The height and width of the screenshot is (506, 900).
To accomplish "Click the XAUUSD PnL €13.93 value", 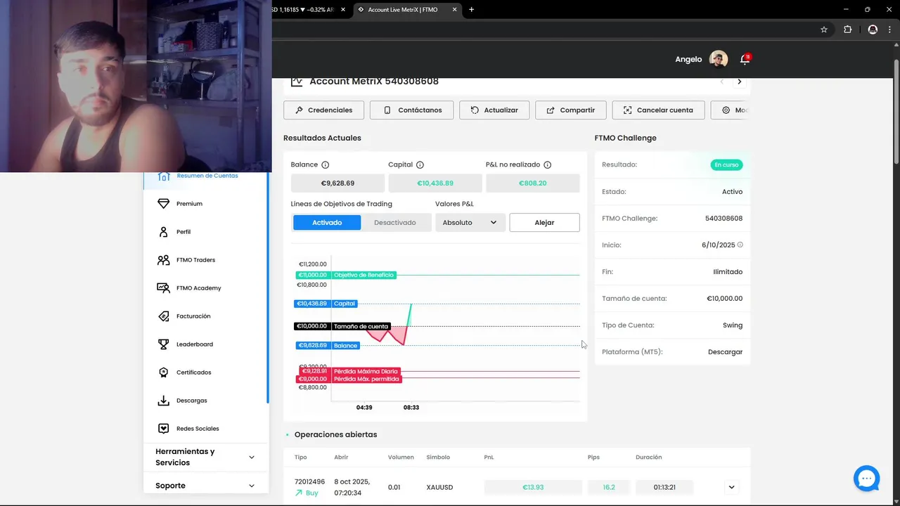I will pos(533,487).
